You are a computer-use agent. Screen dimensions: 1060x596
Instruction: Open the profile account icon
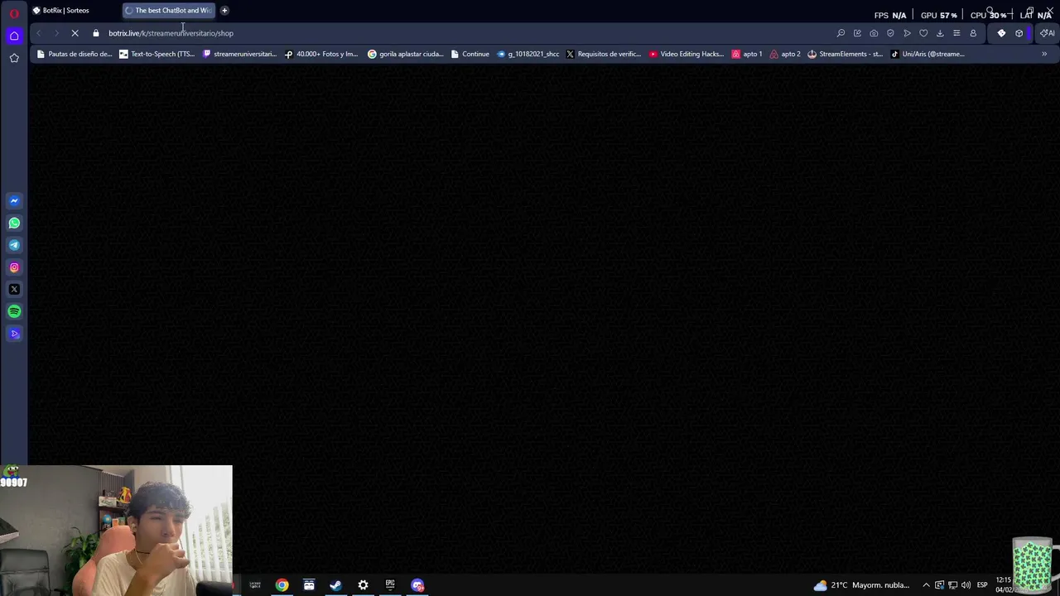tap(973, 33)
